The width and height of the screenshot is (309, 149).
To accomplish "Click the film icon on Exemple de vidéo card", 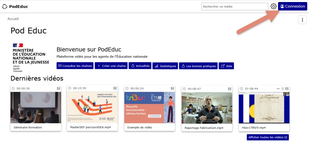I will 172,88.
